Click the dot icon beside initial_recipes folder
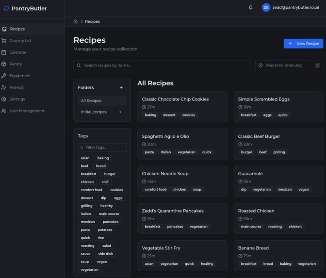The image size is (326, 278). pos(120,112)
